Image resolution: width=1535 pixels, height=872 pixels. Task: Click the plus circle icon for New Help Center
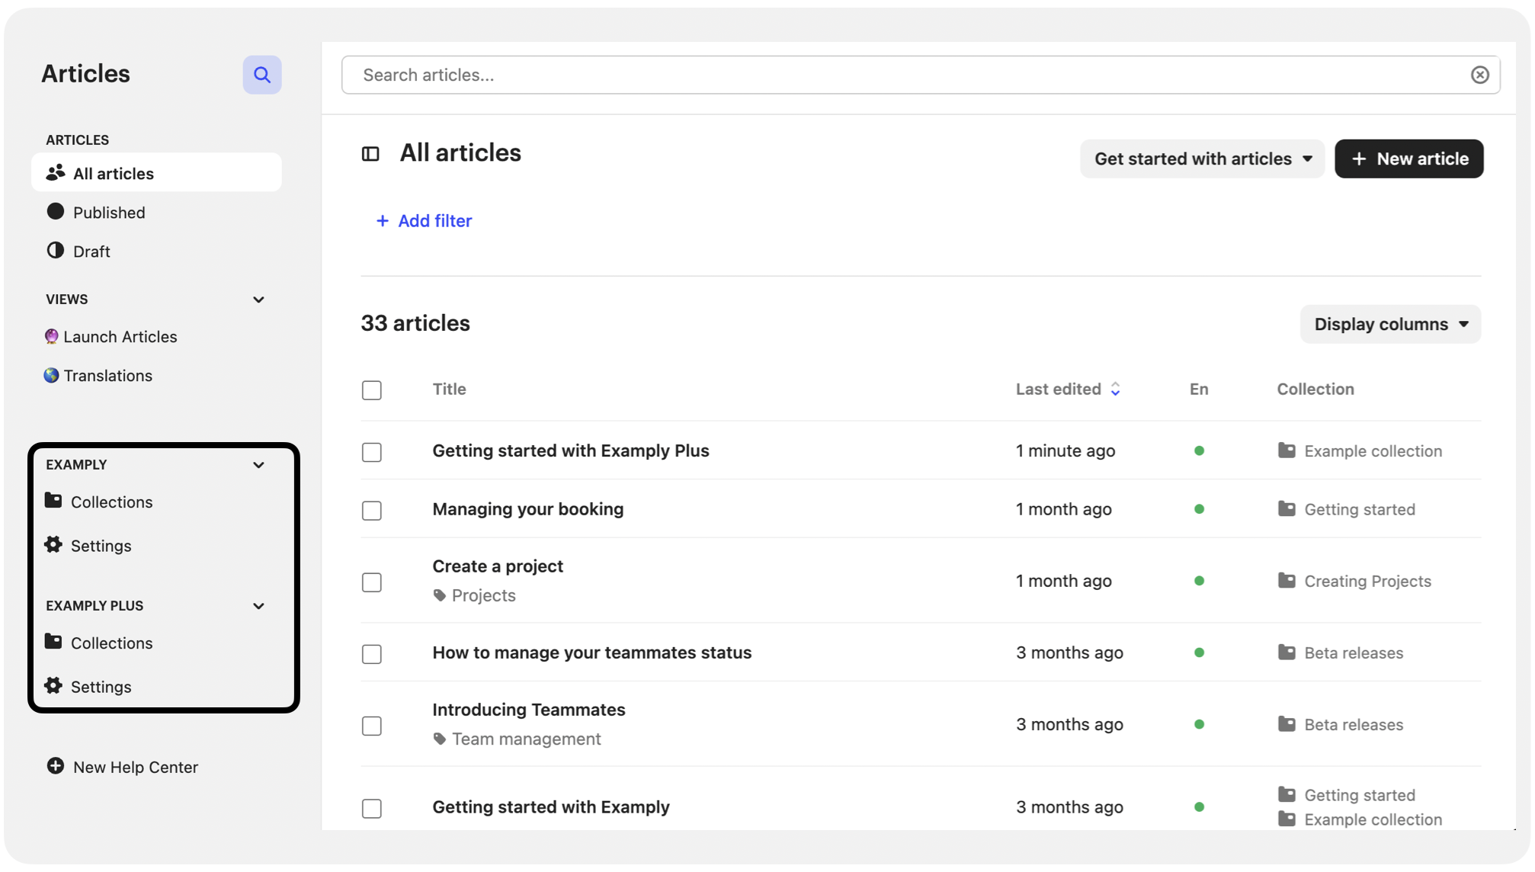55,765
